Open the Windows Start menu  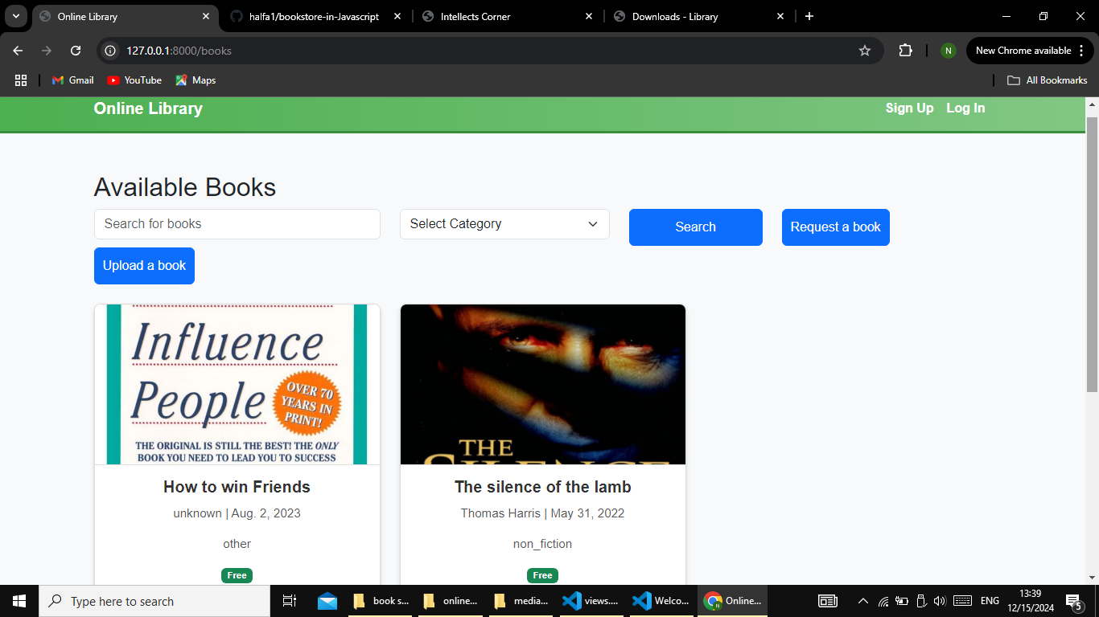pyautogui.click(x=19, y=601)
